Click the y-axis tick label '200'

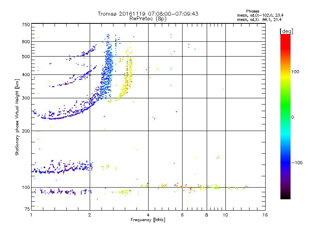[x=26, y=131]
